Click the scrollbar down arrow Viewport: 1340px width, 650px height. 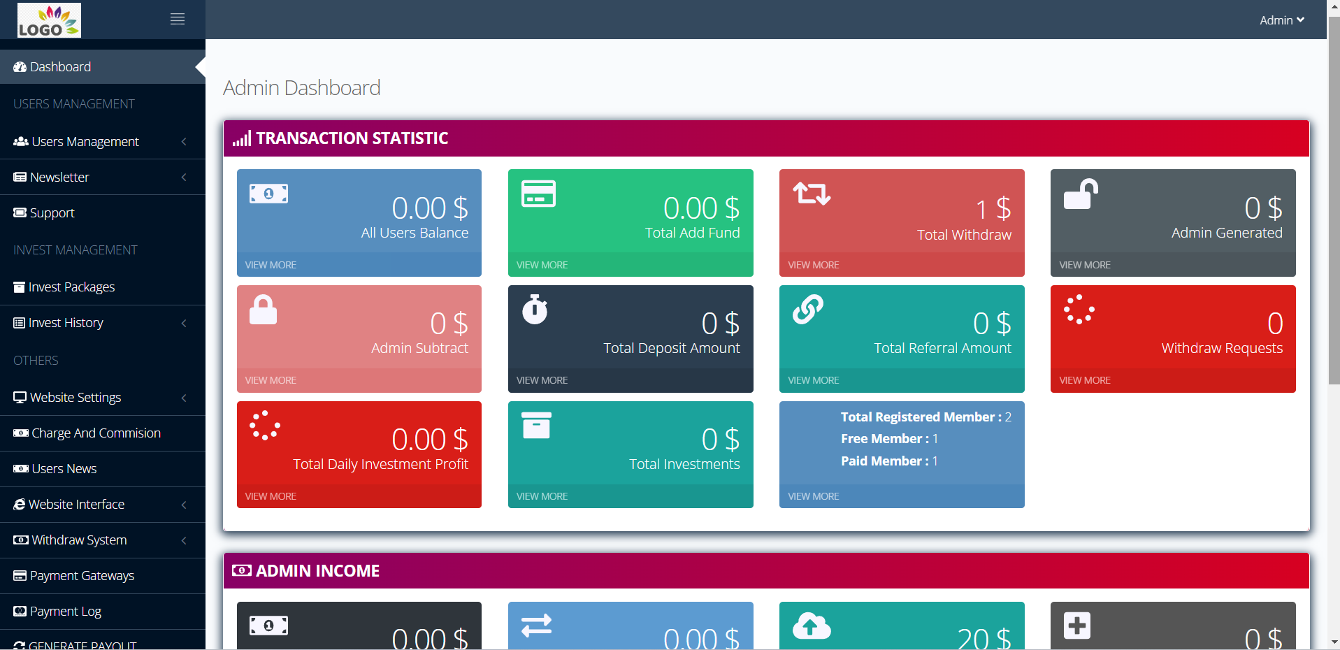tap(1334, 642)
